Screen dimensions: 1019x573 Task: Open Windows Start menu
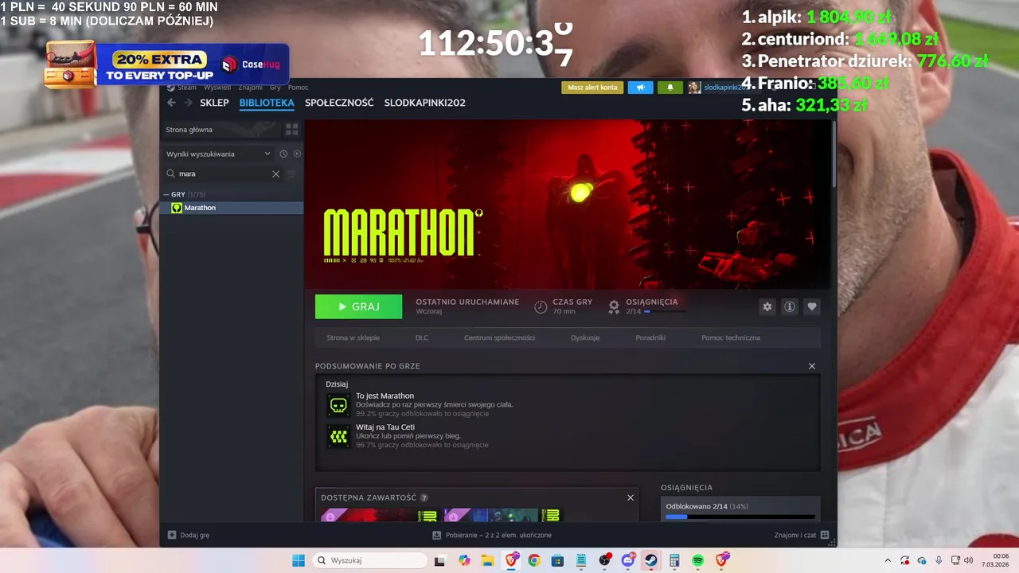coord(299,560)
